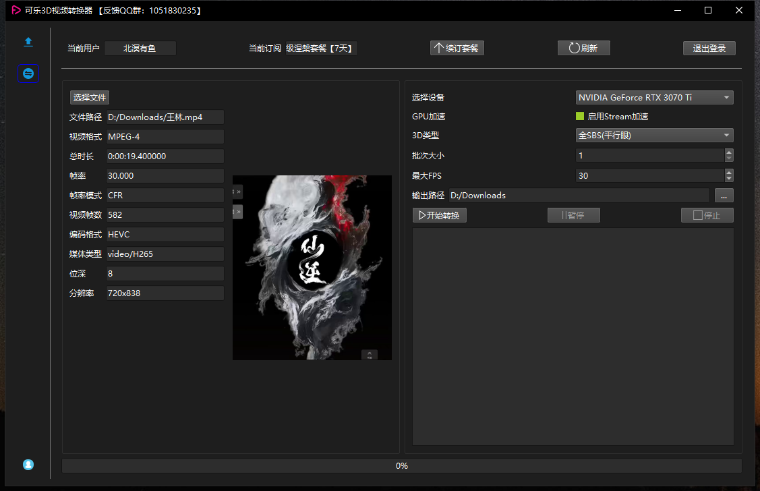Click the 位深 field showing 8

click(x=165, y=273)
